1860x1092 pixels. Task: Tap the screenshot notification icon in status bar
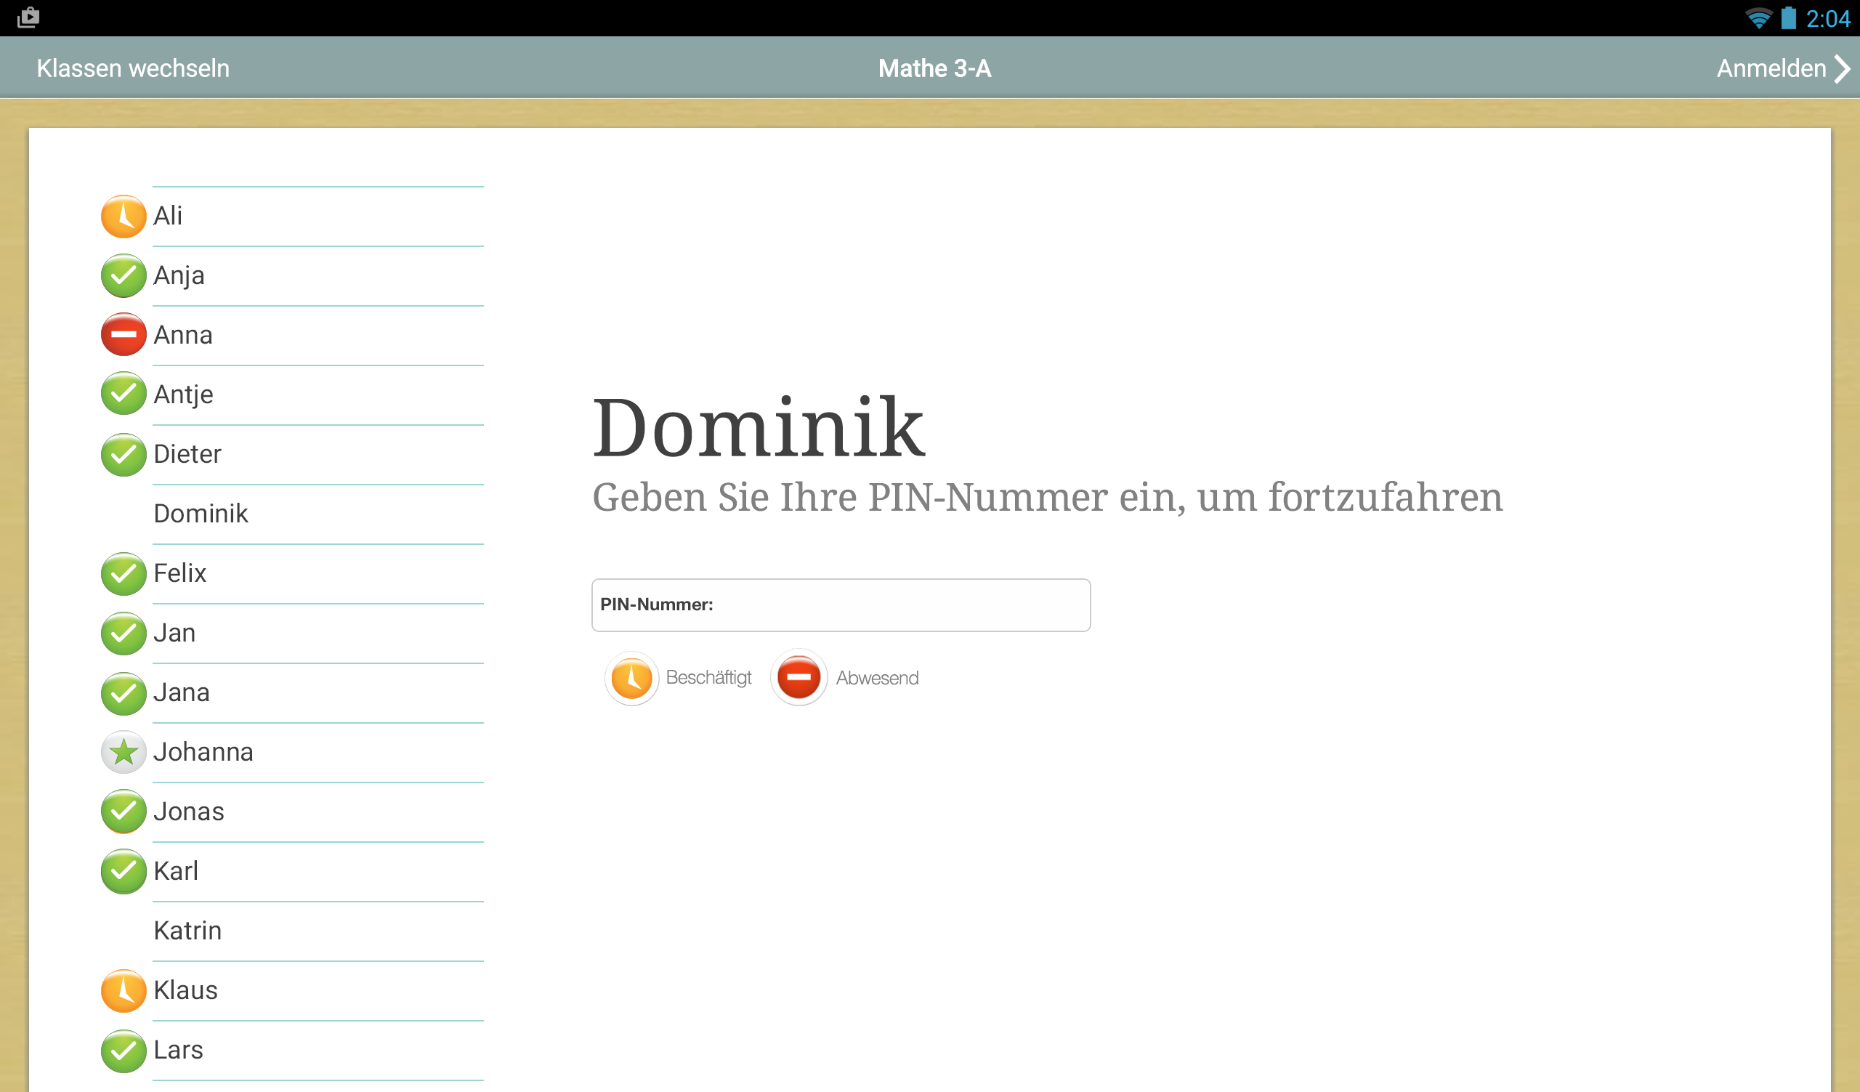28,17
